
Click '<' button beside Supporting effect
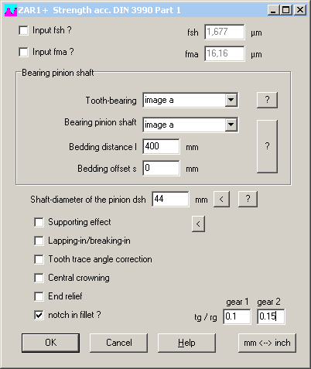tap(198, 224)
